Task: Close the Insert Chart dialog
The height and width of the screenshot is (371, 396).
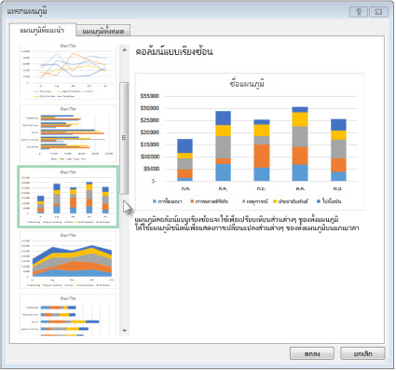Action: click(378, 12)
